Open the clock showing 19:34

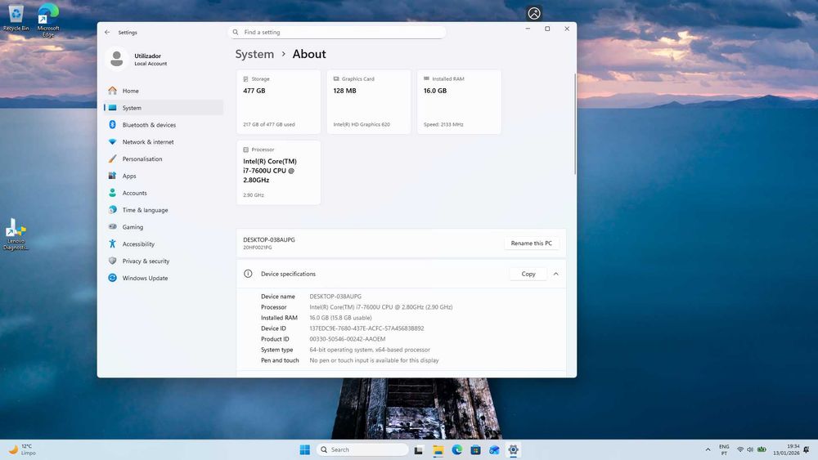pyautogui.click(x=786, y=449)
